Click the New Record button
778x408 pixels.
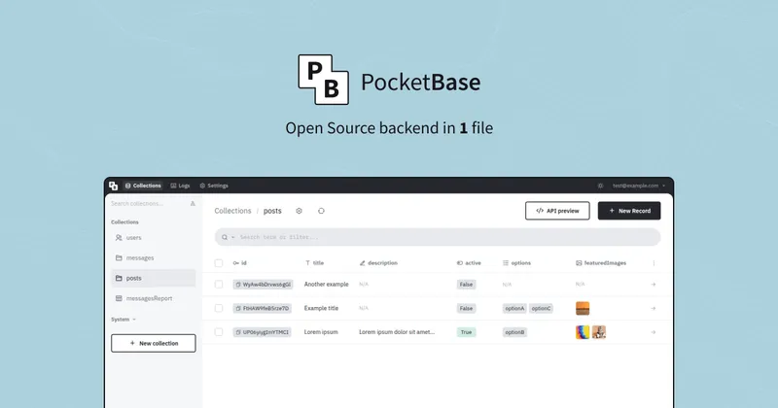[629, 211]
